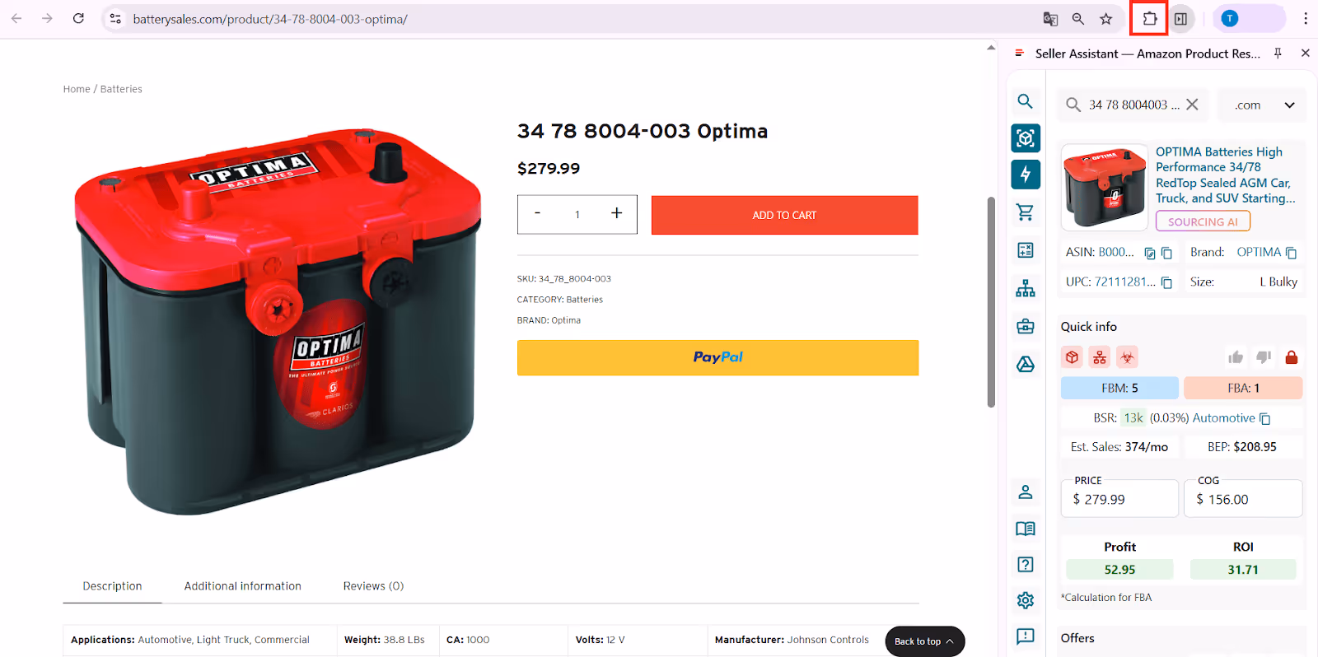Viewport: 1318px width, 657px height.
Task: Click the SOURCING AI button
Action: [x=1203, y=221]
